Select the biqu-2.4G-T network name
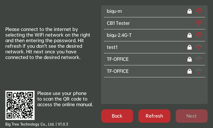The height and width of the screenshot is (128, 213). pos(119,35)
